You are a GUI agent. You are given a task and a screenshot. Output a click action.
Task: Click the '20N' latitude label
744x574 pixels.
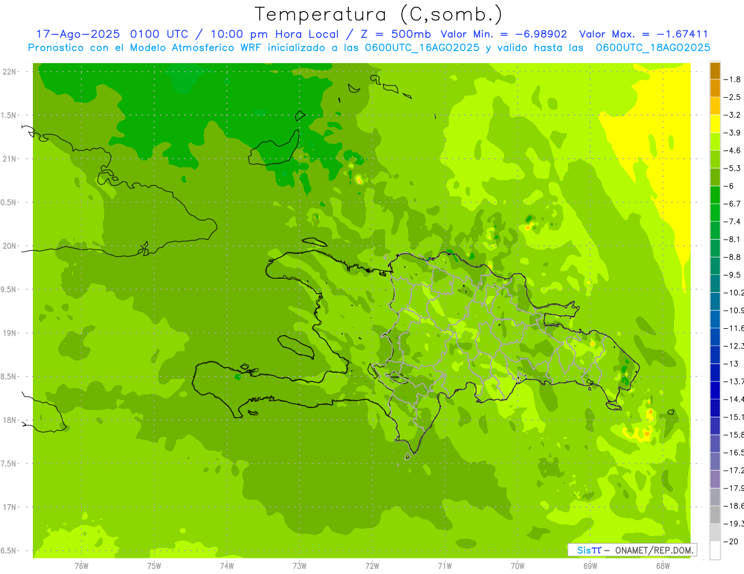click(x=11, y=246)
